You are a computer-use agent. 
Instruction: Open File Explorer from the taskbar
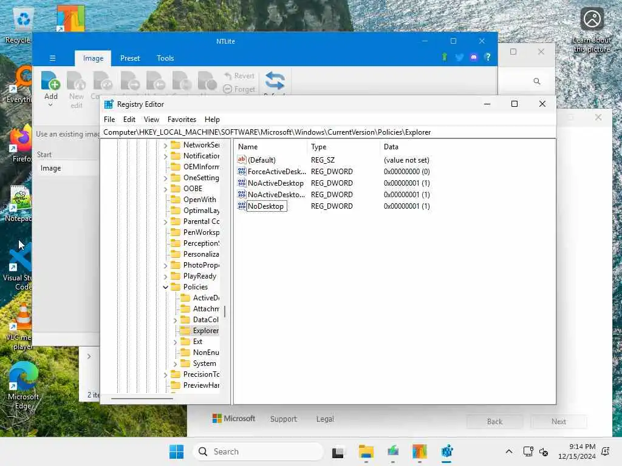coord(366,451)
